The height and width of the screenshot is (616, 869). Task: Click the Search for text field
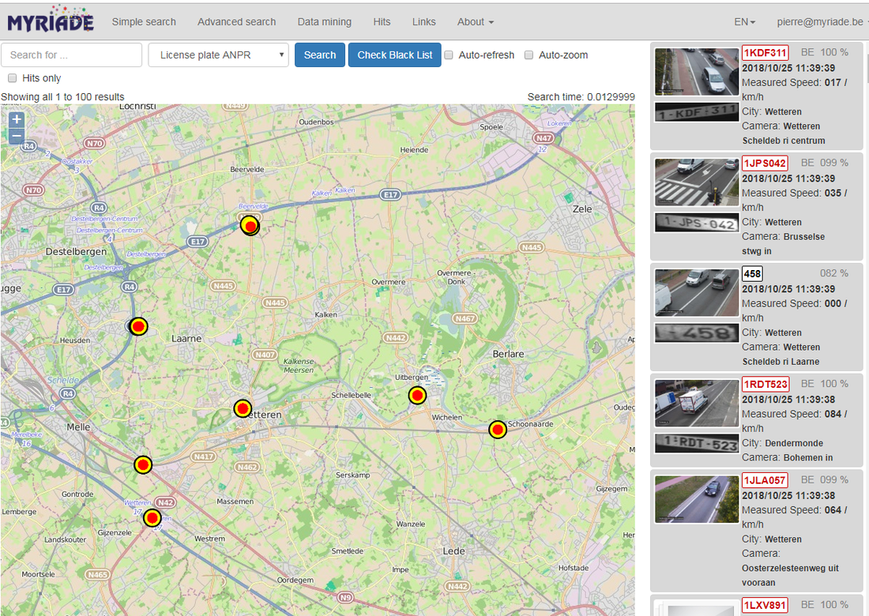coord(71,54)
